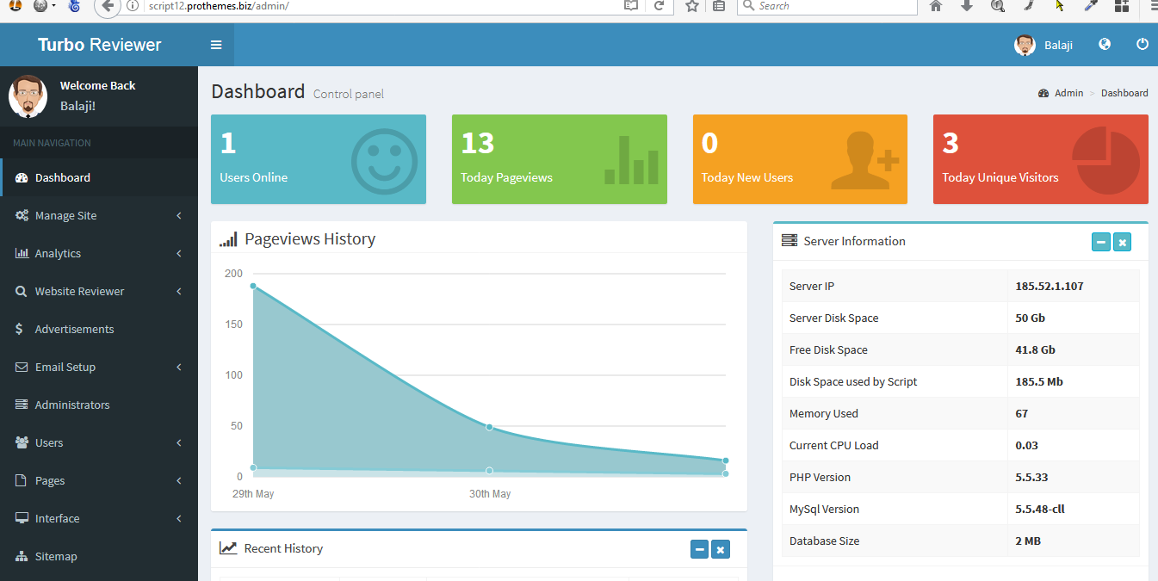Open the Admin breadcrumb link
The height and width of the screenshot is (581, 1158).
click(x=1068, y=92)
